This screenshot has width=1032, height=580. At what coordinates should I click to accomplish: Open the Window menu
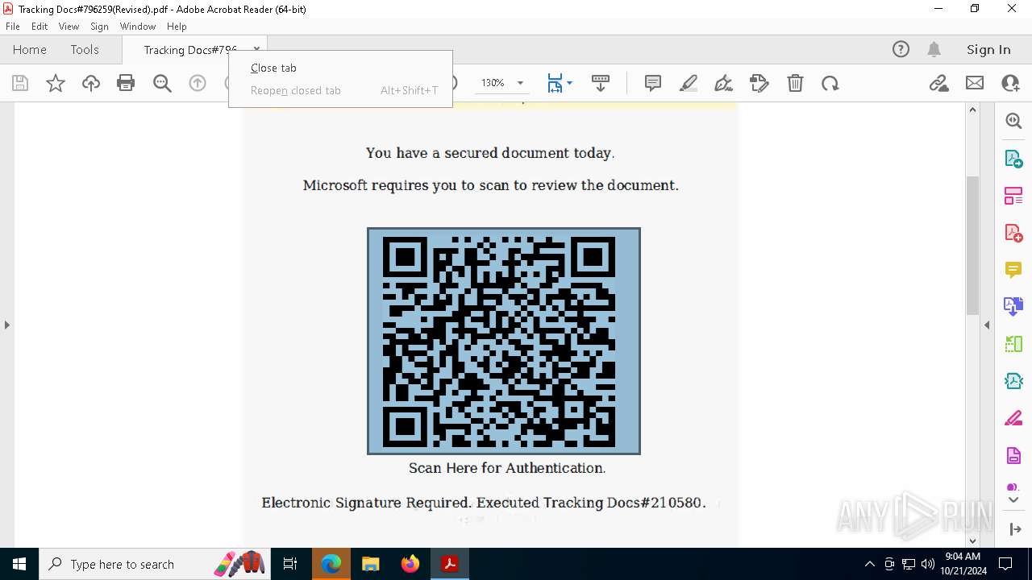coord(138,26)
